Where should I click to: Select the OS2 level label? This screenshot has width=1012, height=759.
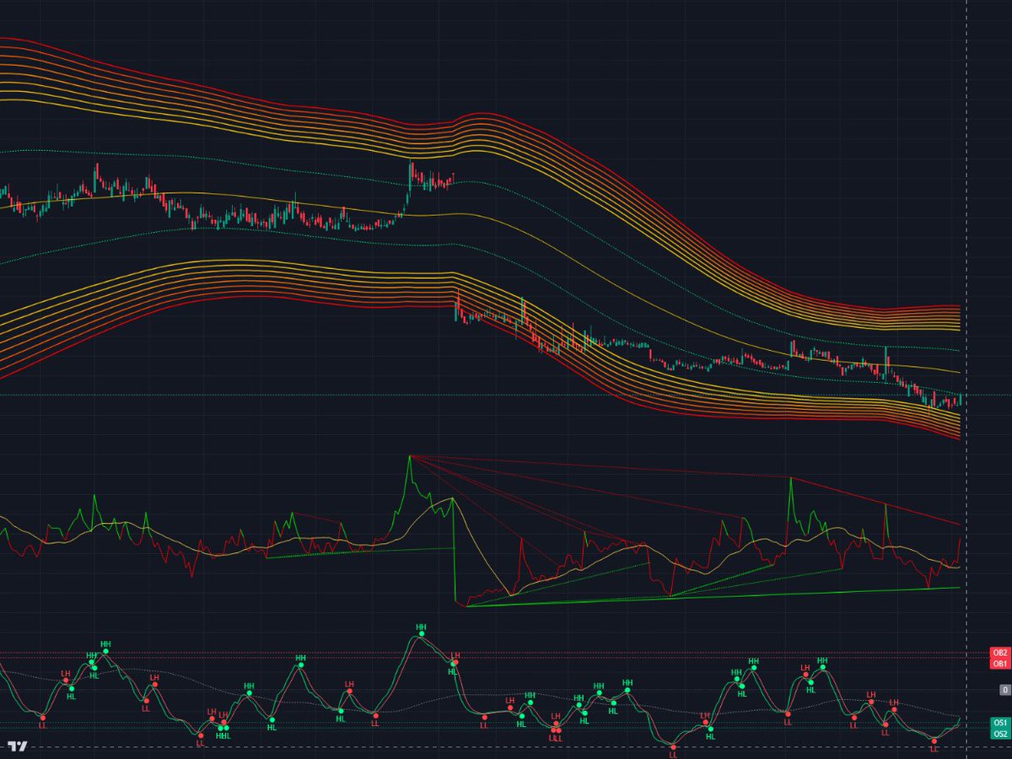[1000, 734]
